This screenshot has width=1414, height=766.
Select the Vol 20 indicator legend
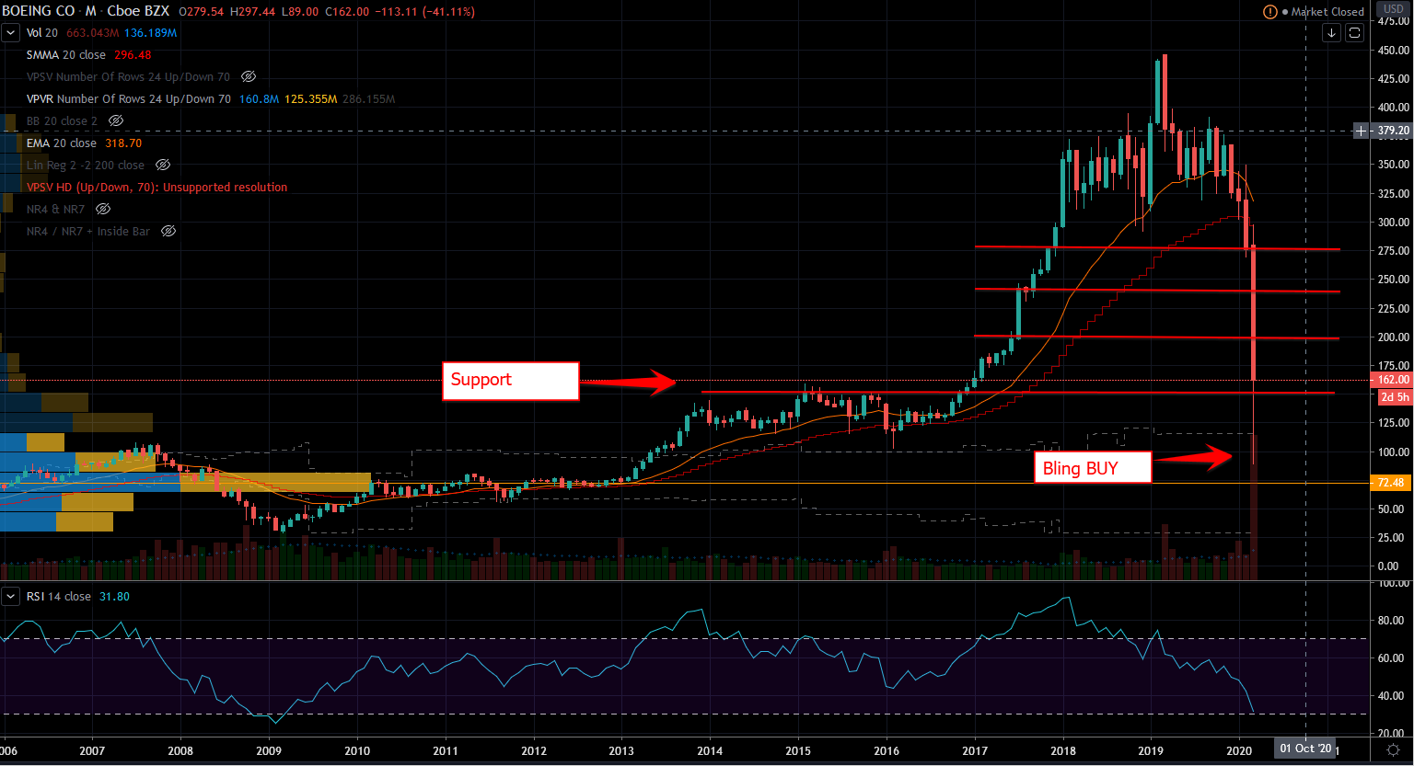point(42,33)
